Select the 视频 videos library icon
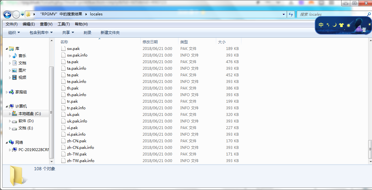 pyautogui.click(x=15, y=77)
